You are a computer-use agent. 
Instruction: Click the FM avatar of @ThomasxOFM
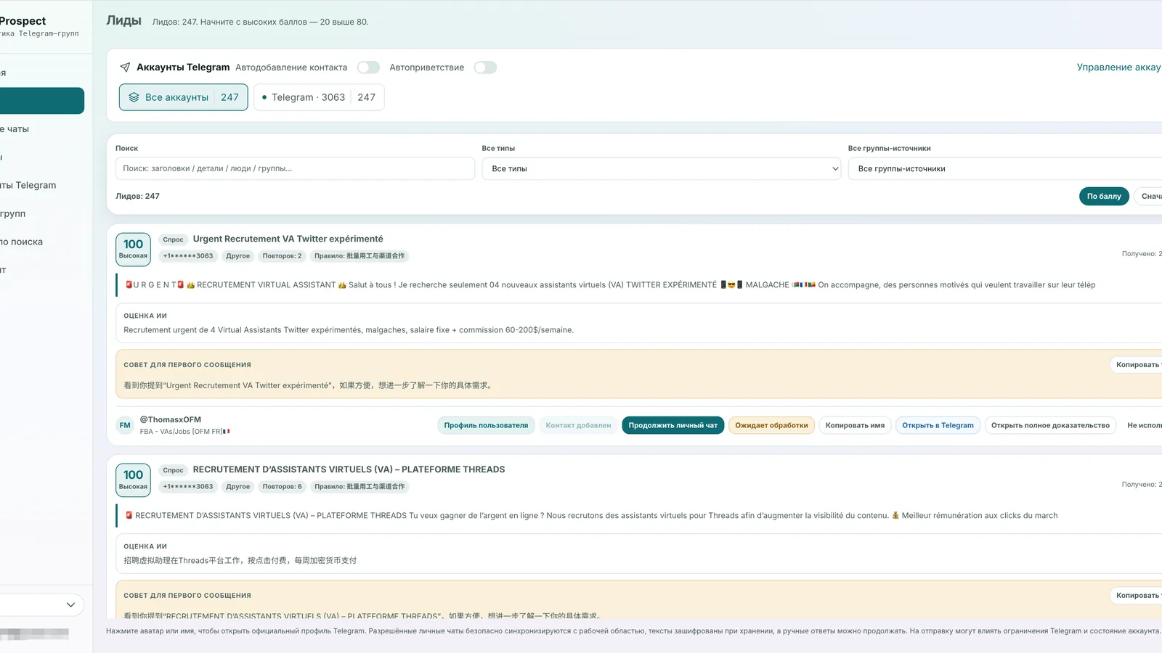(x=125, y=425)
